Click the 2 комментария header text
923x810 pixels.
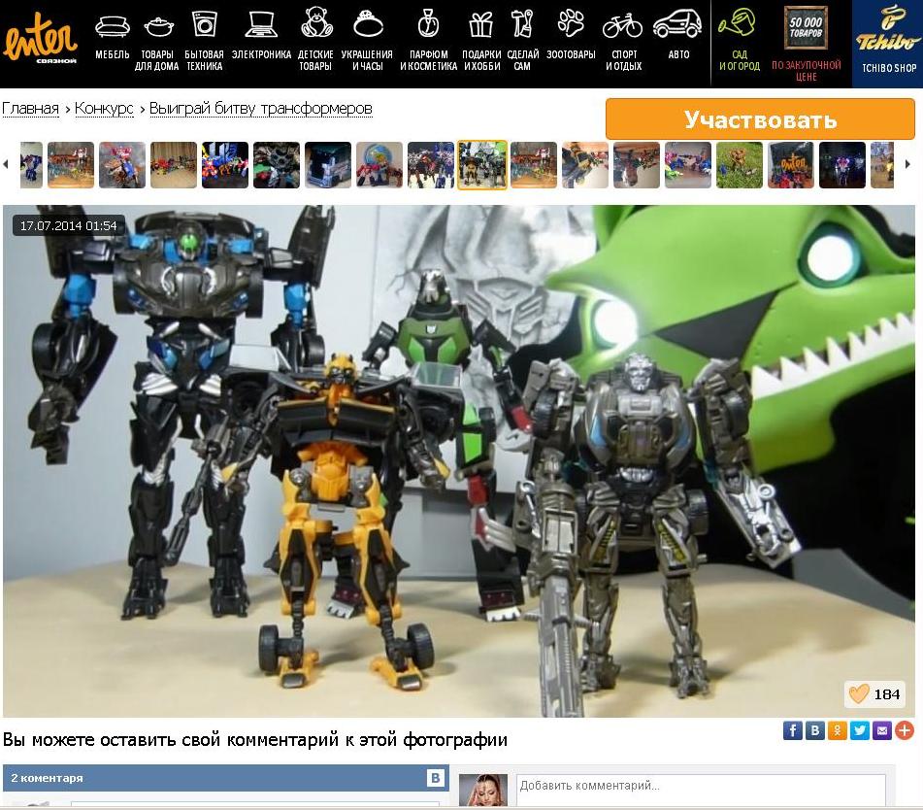pyautogui.click(x=48, y=778)
